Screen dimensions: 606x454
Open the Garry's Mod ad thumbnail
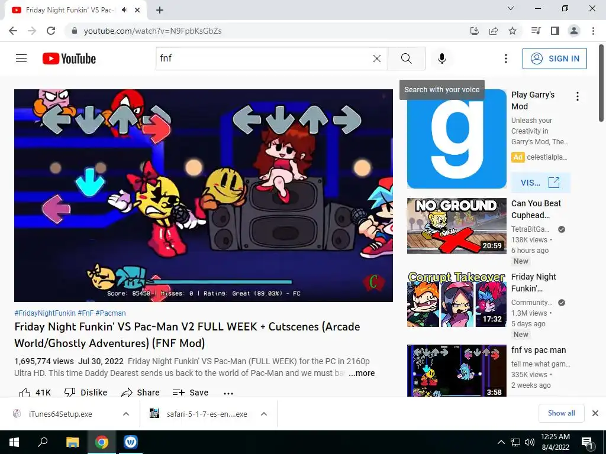pyautogui.click(x=456, y=144)
